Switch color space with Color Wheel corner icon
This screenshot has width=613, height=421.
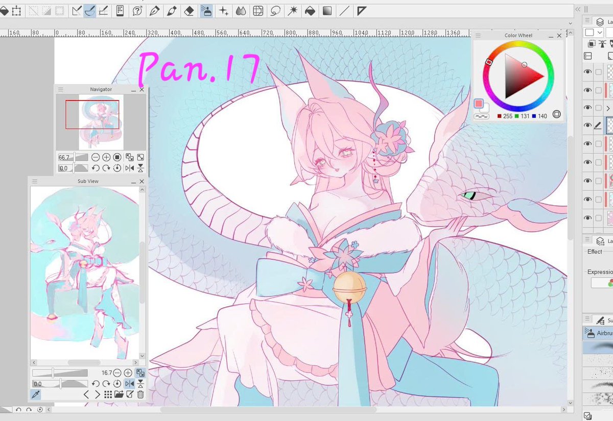pyautogui.click(x=557, y=115)
